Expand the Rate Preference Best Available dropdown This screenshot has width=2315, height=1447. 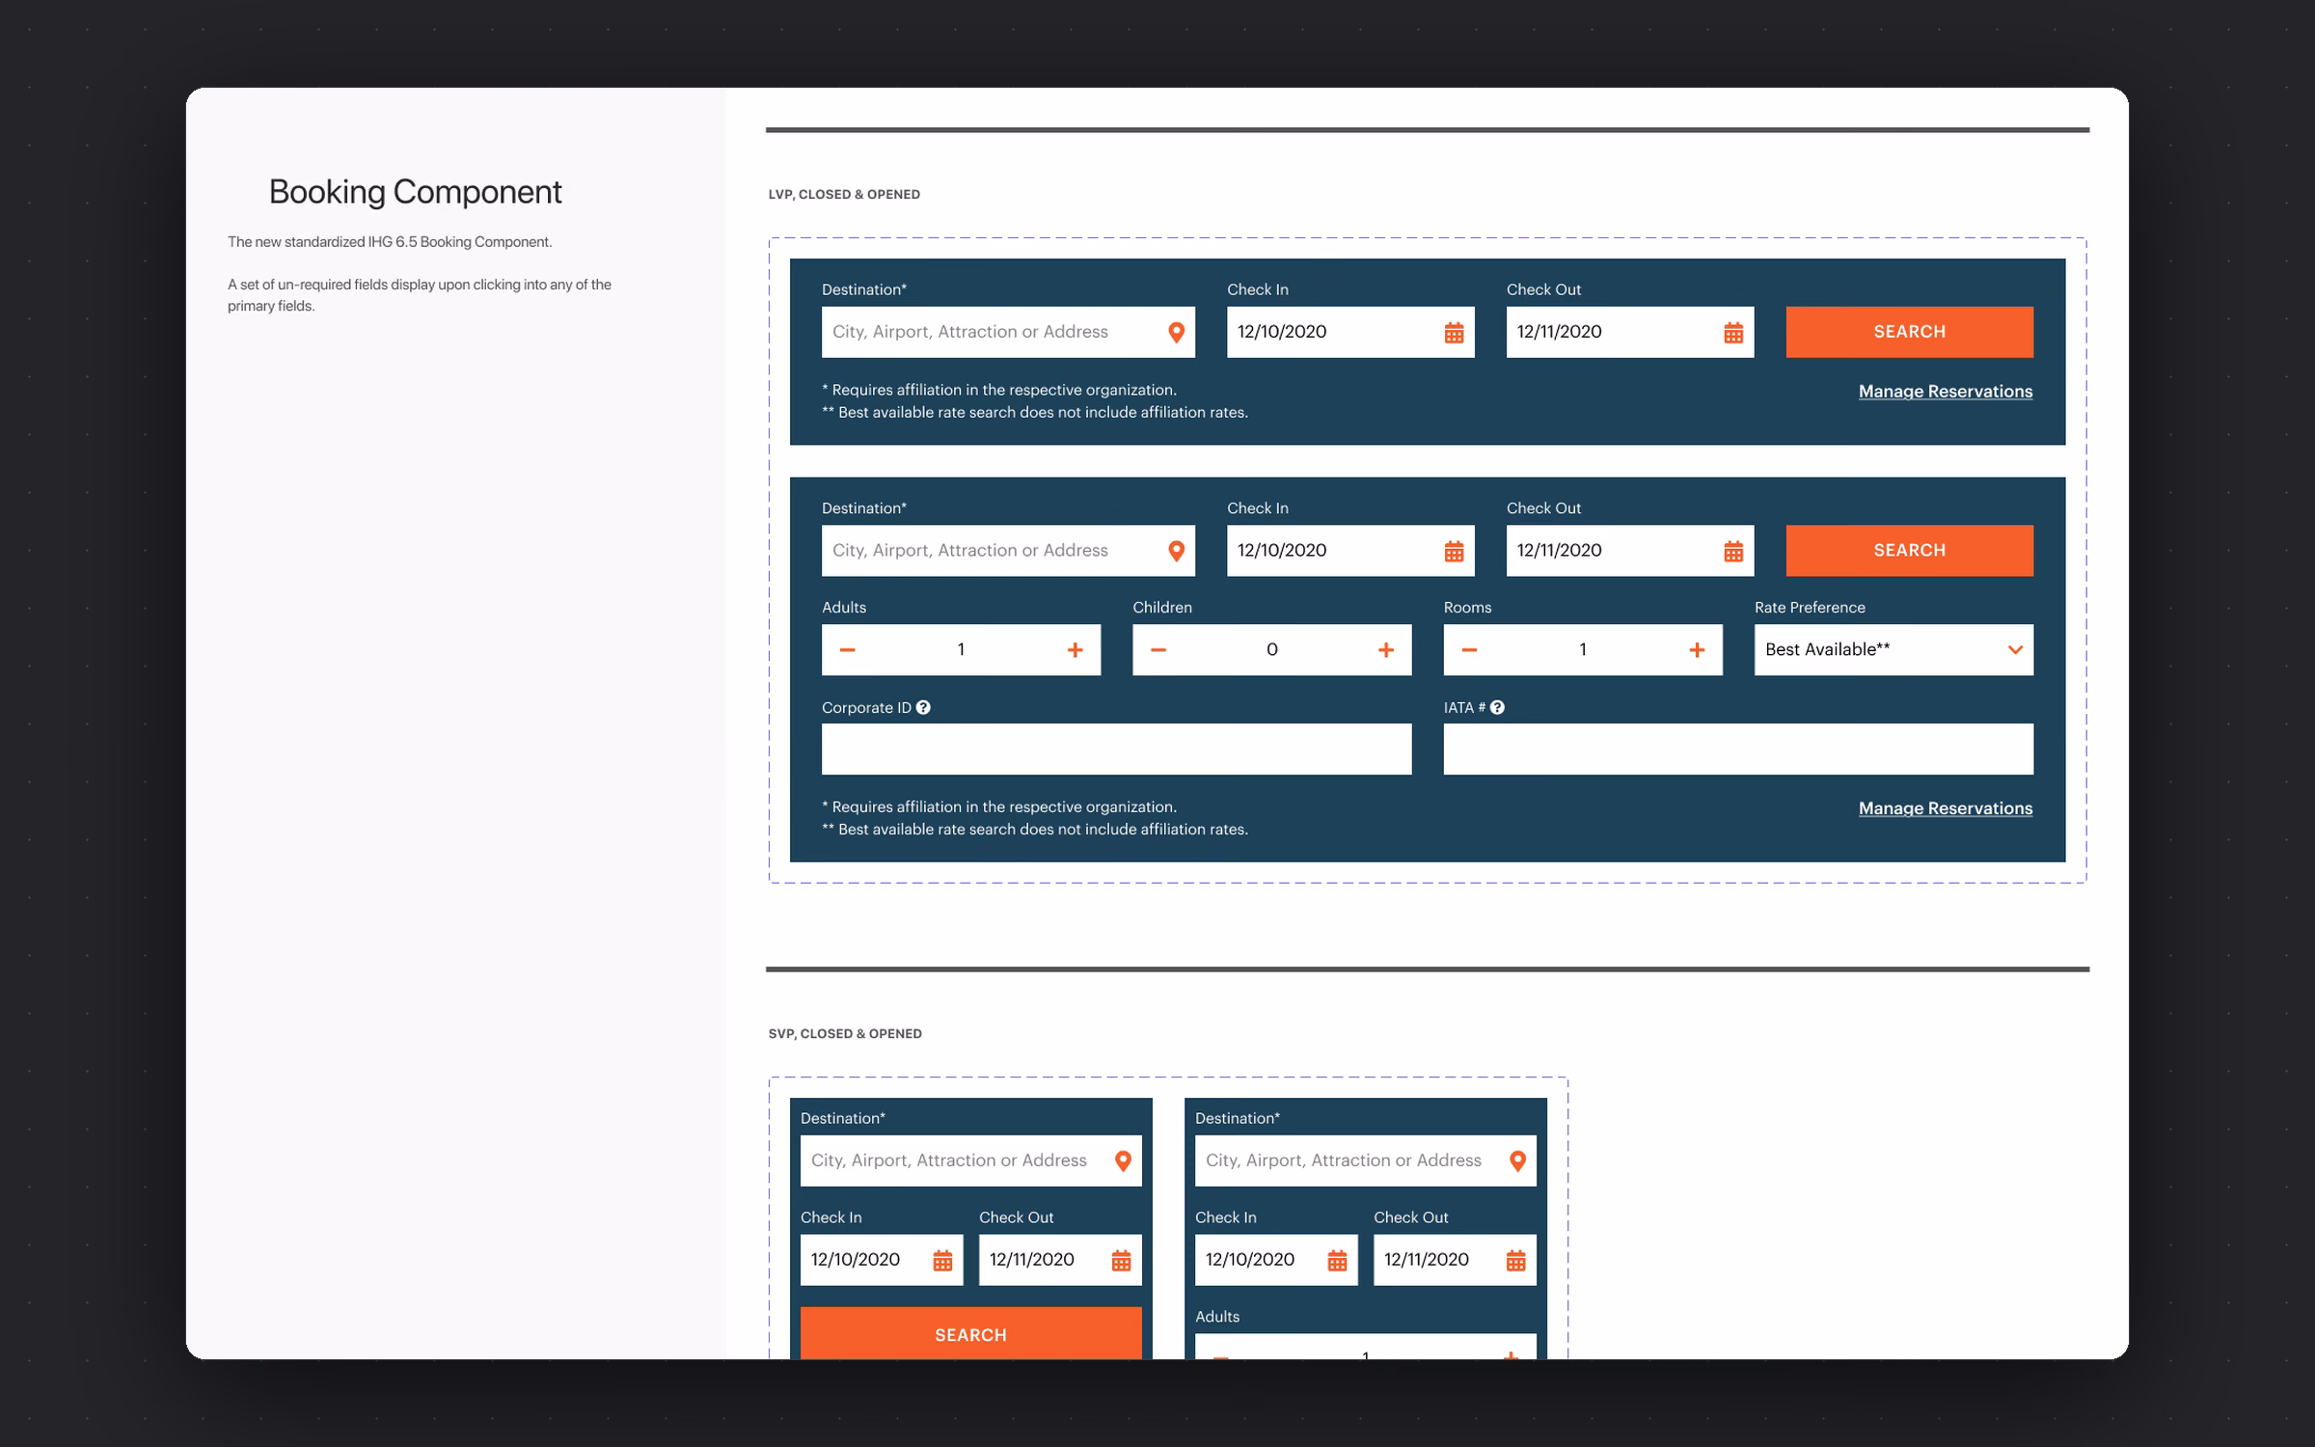1893,649
